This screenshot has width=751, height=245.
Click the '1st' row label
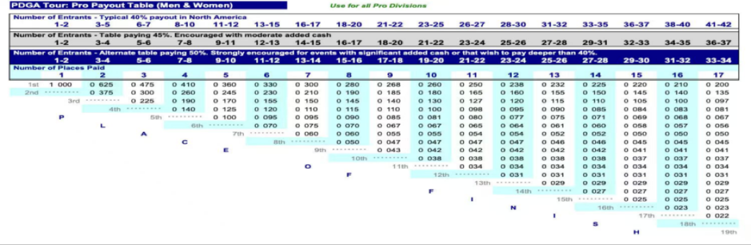(x=34, y=84)
